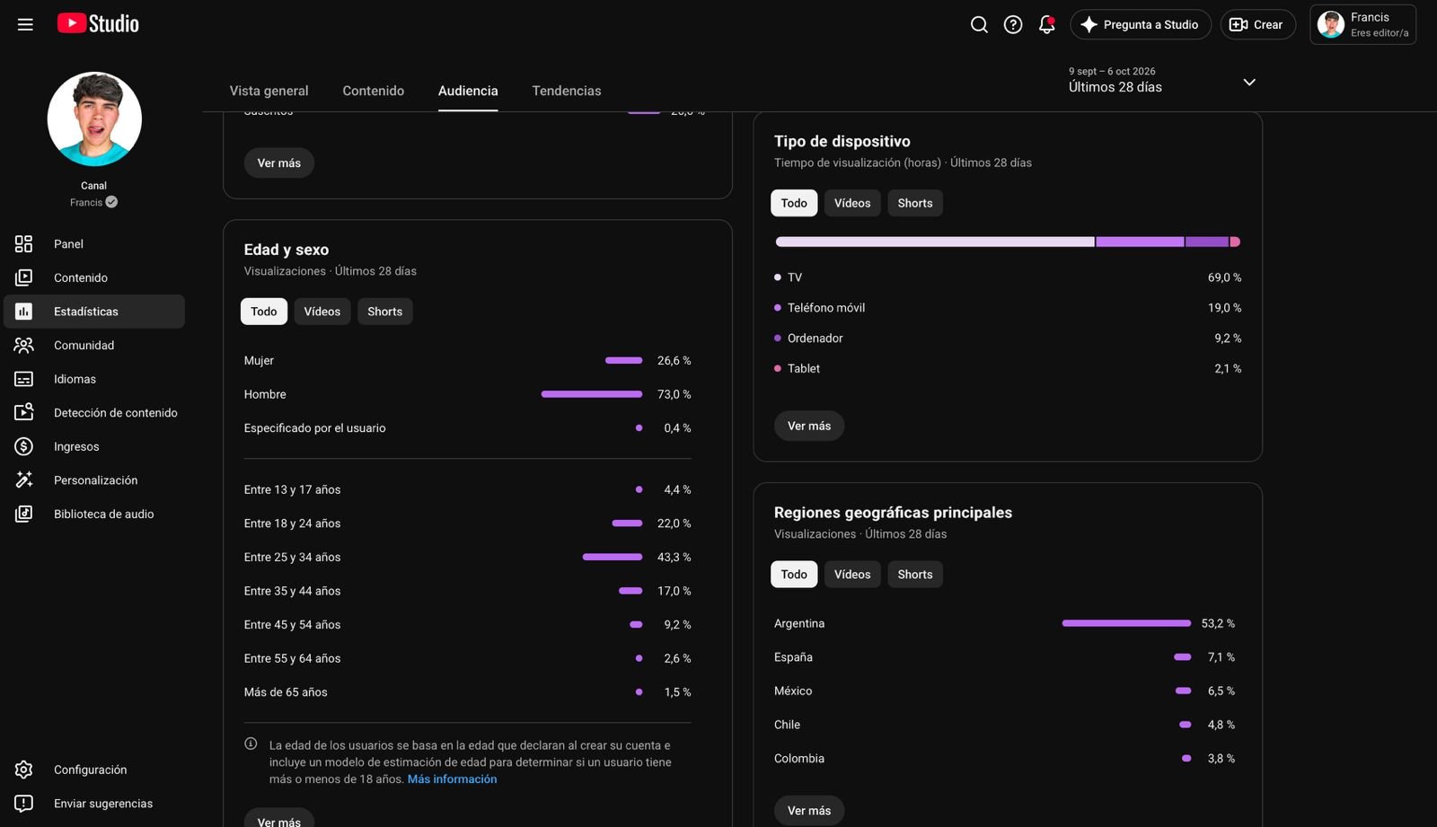Switch to the Tendencias tab
The image size is (1437, 827).
pyautogui.click(x=567, y=91)
